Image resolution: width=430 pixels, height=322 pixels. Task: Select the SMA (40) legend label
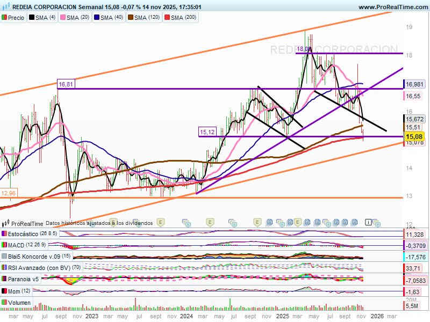[x=111, y=18]
